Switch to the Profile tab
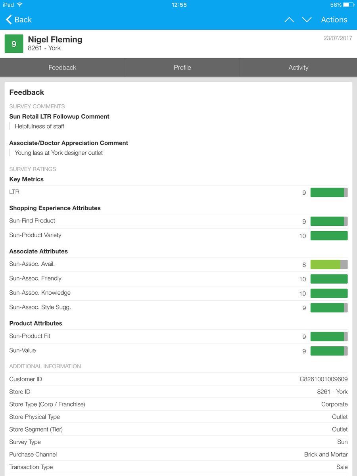This screenshot has width=357, height=476. point(182,67)
